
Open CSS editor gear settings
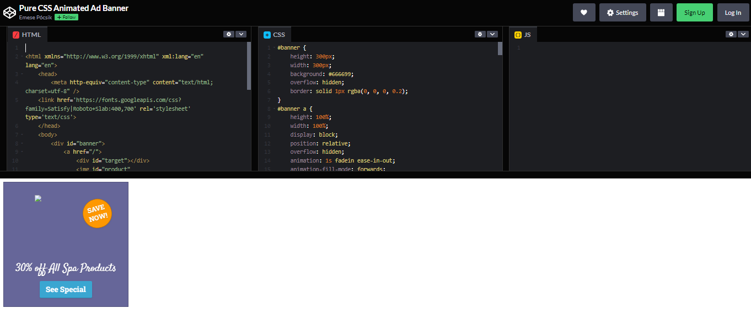(x=480, y=34)
